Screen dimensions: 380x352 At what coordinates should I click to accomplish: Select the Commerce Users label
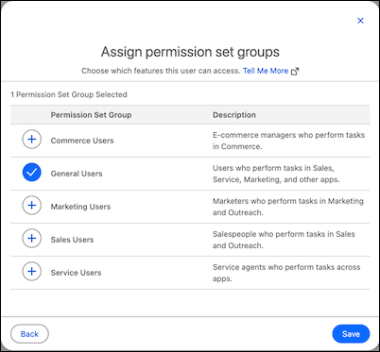click(82, 141)
